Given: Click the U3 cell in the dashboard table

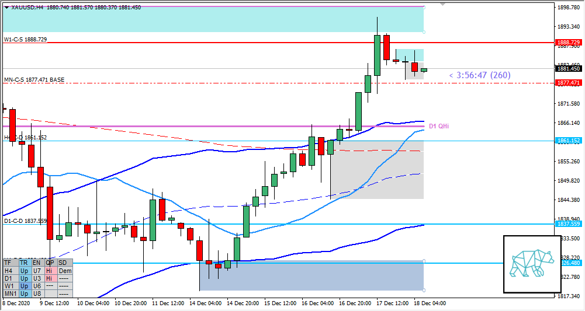Looking at the screenshot, I should point(37,278).
